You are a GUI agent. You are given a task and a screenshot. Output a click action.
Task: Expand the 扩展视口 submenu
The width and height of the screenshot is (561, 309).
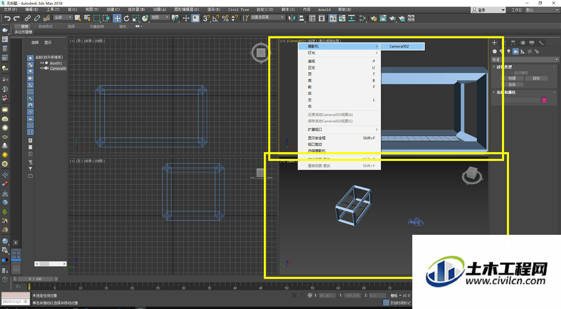[x=339, y=130]
